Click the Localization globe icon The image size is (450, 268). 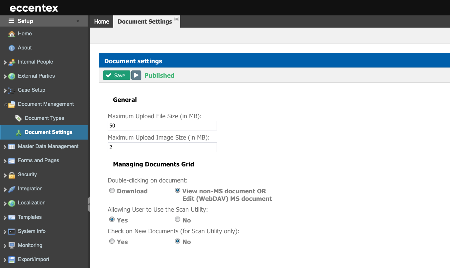point(12,203)
